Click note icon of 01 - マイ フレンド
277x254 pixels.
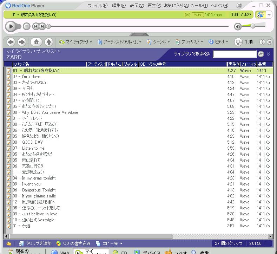pos(9,118)
